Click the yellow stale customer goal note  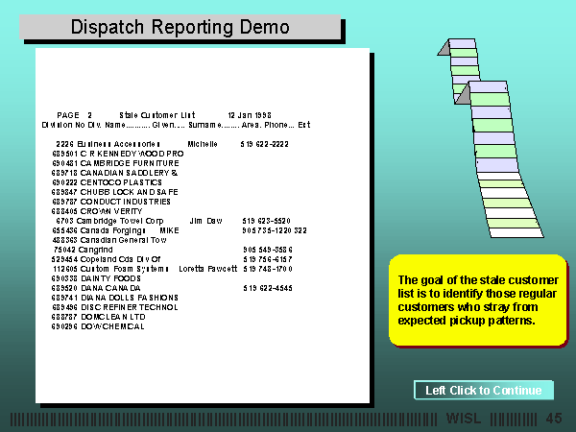(475, 299)
